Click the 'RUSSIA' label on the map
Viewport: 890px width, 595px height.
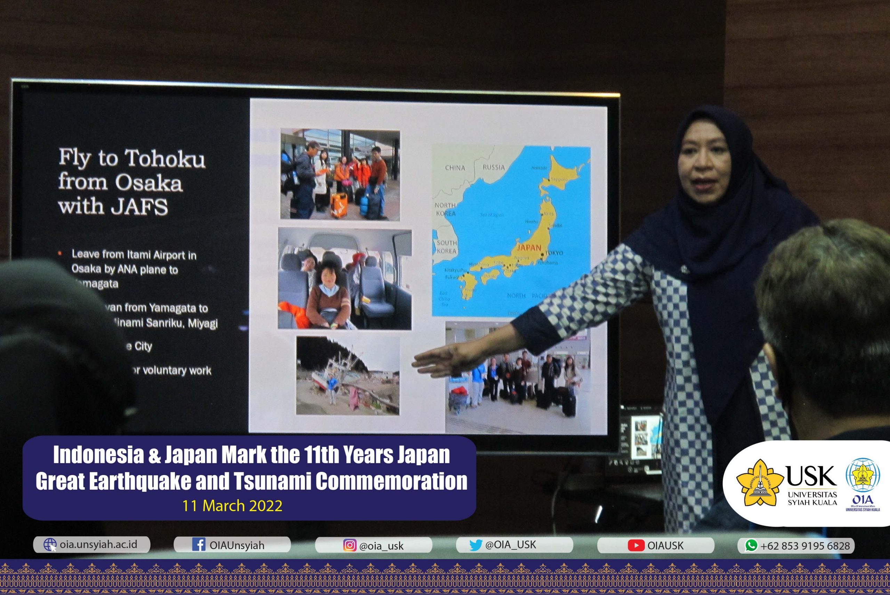click(494, 167)
